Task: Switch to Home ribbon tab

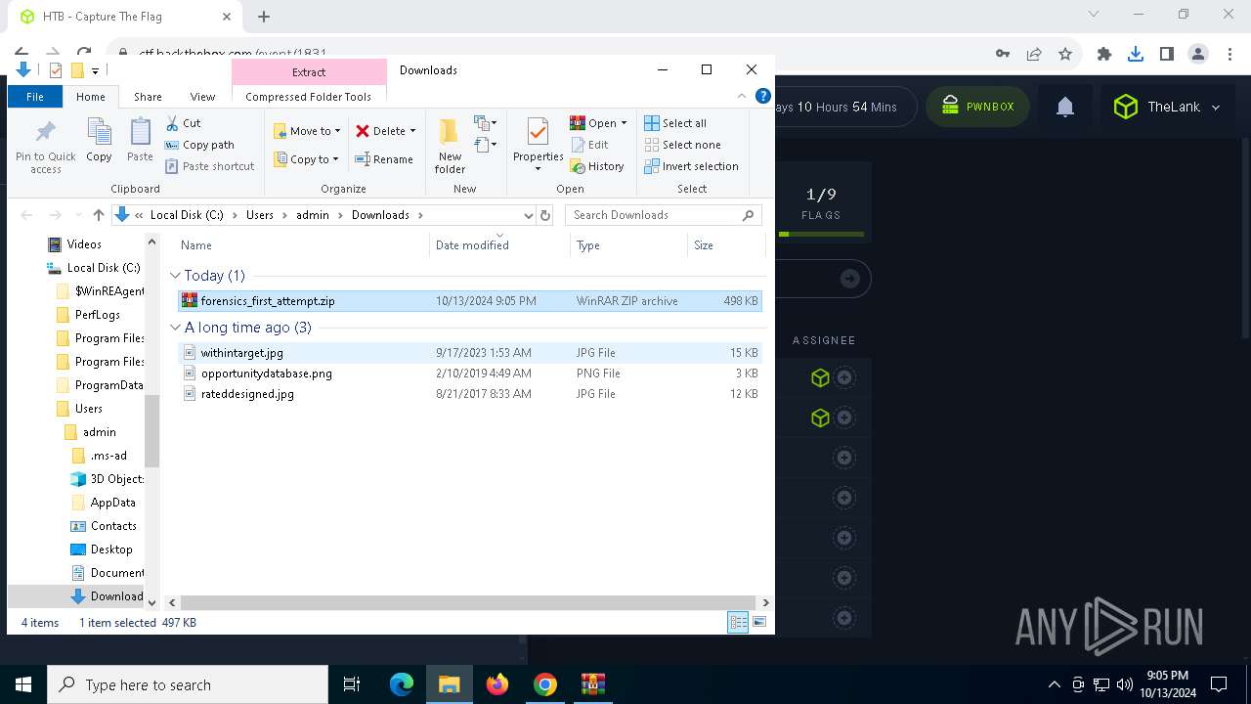Action: pos(91,97)
